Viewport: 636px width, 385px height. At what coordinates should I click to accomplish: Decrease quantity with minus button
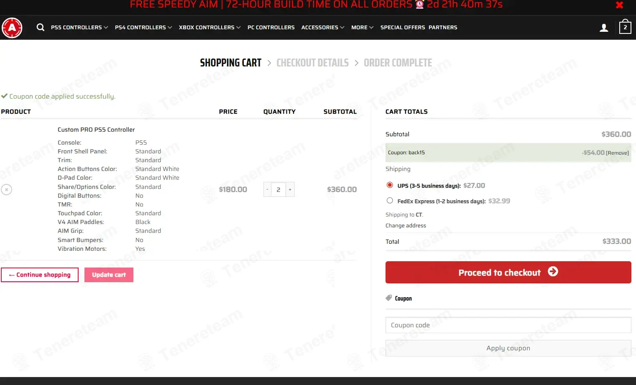[268, 189]
